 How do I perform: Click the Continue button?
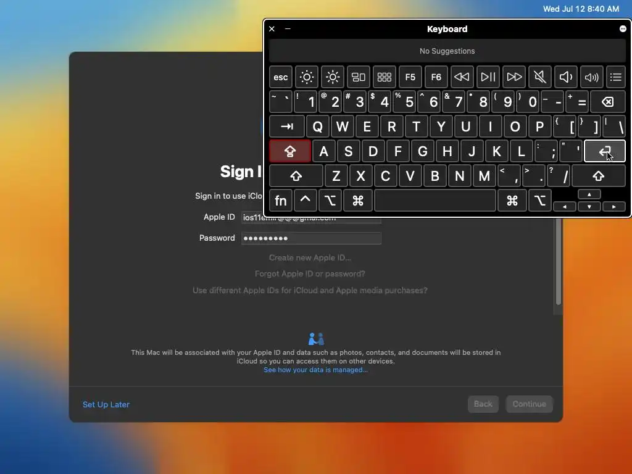click(x=529, y=404)
